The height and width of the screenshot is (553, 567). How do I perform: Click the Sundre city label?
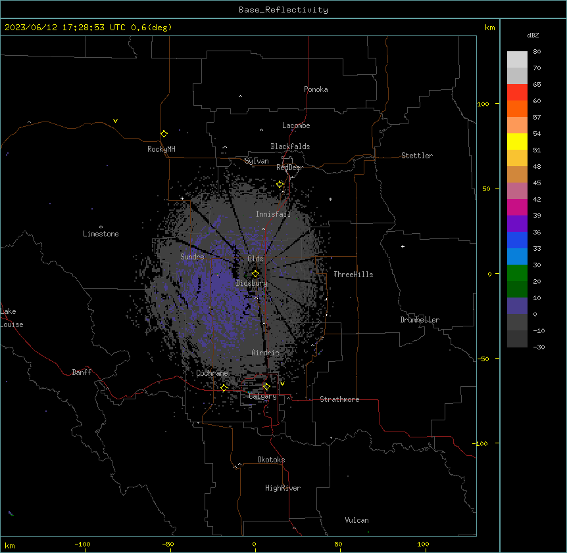point(192,257)
